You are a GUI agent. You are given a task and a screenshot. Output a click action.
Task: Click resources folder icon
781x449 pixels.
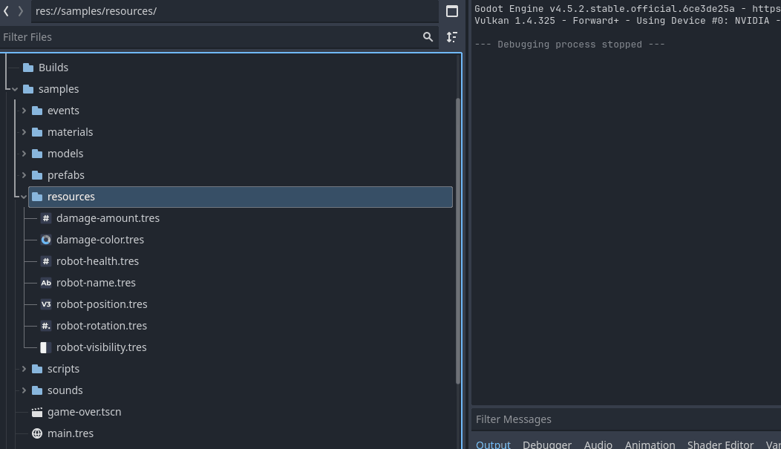point(37,197)
